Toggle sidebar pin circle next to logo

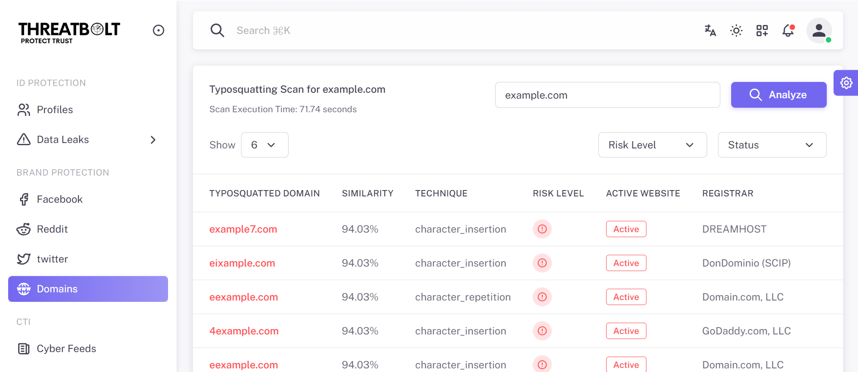[x=158, y=30]
